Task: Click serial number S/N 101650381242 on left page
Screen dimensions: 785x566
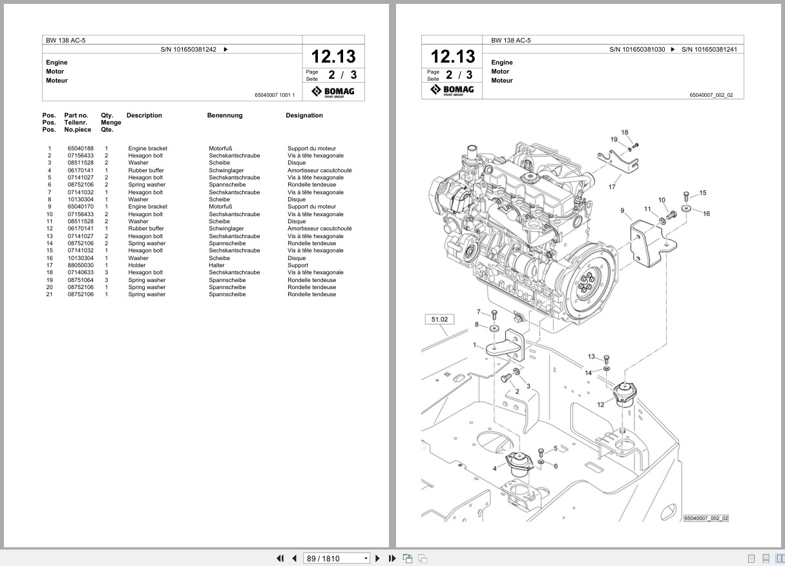Action: [189, 49]
